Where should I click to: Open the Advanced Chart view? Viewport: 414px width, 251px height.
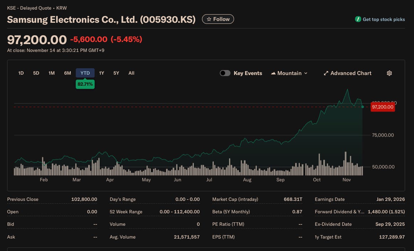tap(347, 73)
